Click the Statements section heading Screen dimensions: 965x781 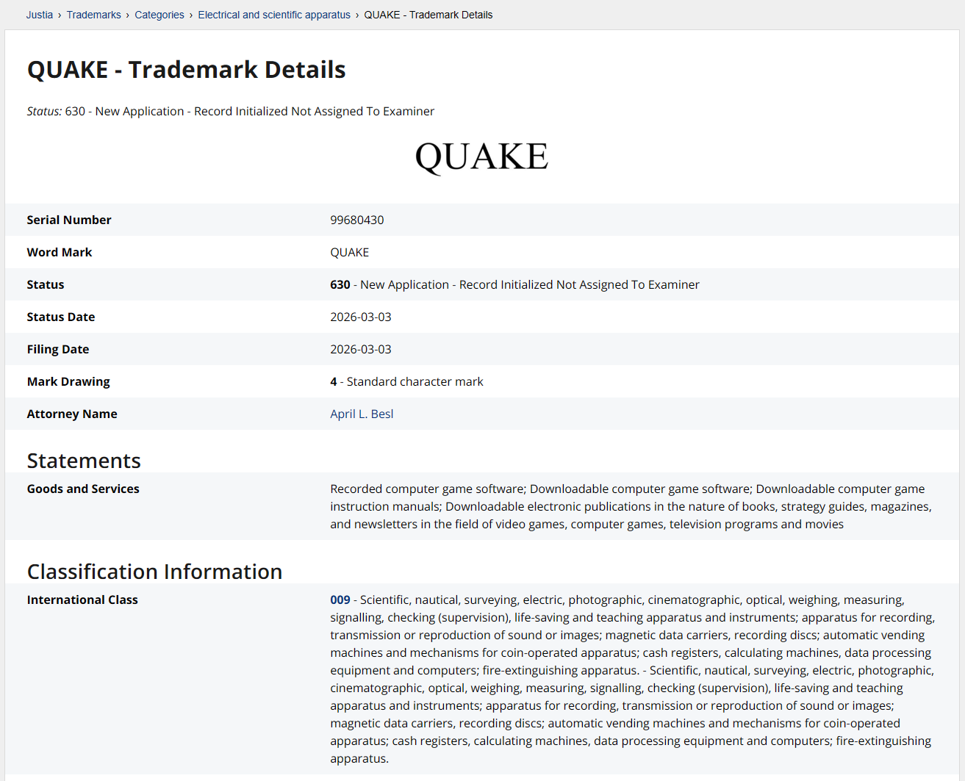84,461
